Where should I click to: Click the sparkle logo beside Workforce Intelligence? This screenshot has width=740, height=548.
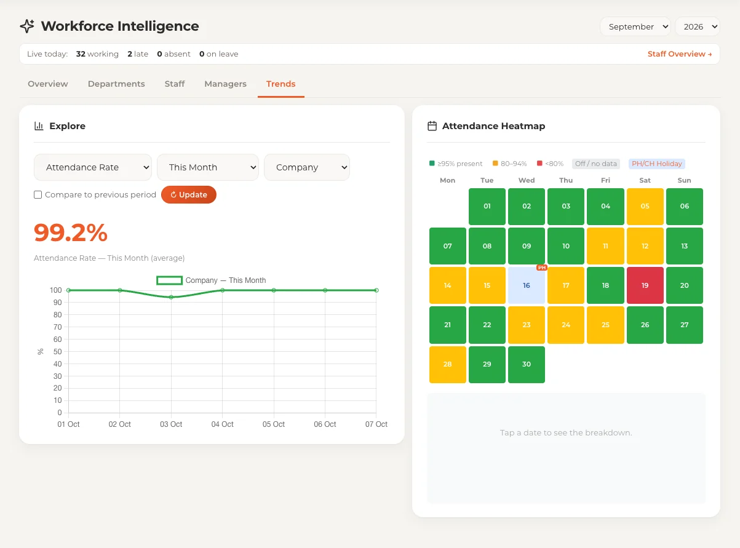[27, 26]
